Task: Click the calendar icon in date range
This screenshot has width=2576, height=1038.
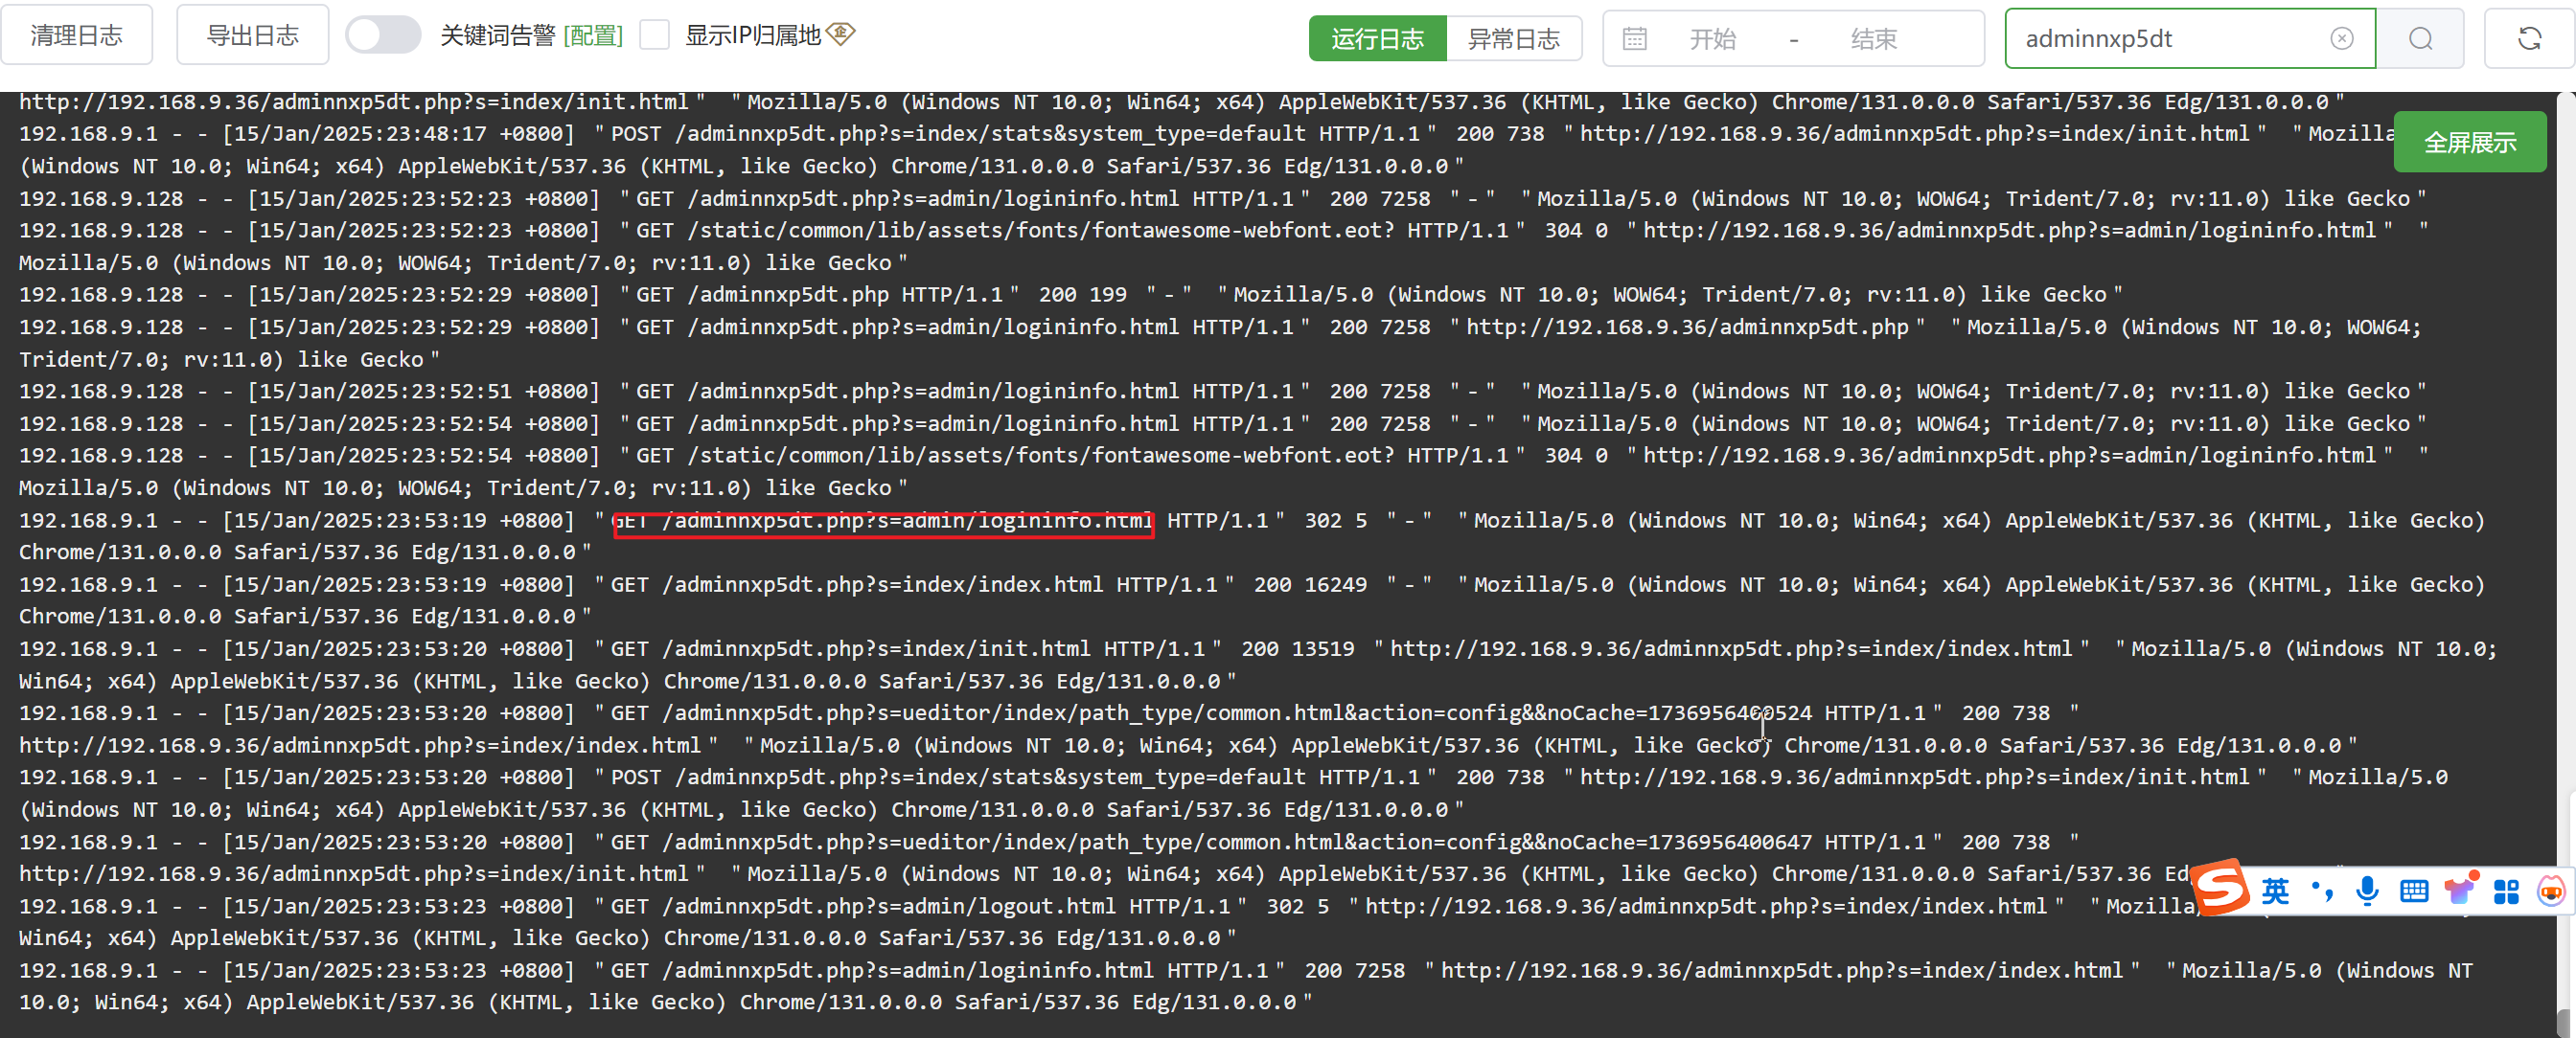Action: pyautogui.click(x=1634, y=39)
